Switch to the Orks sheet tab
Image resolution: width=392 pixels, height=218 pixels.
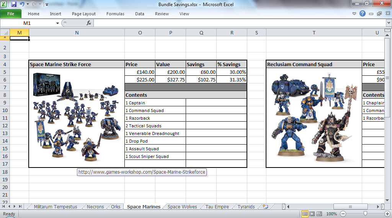[x=116, y=207]
